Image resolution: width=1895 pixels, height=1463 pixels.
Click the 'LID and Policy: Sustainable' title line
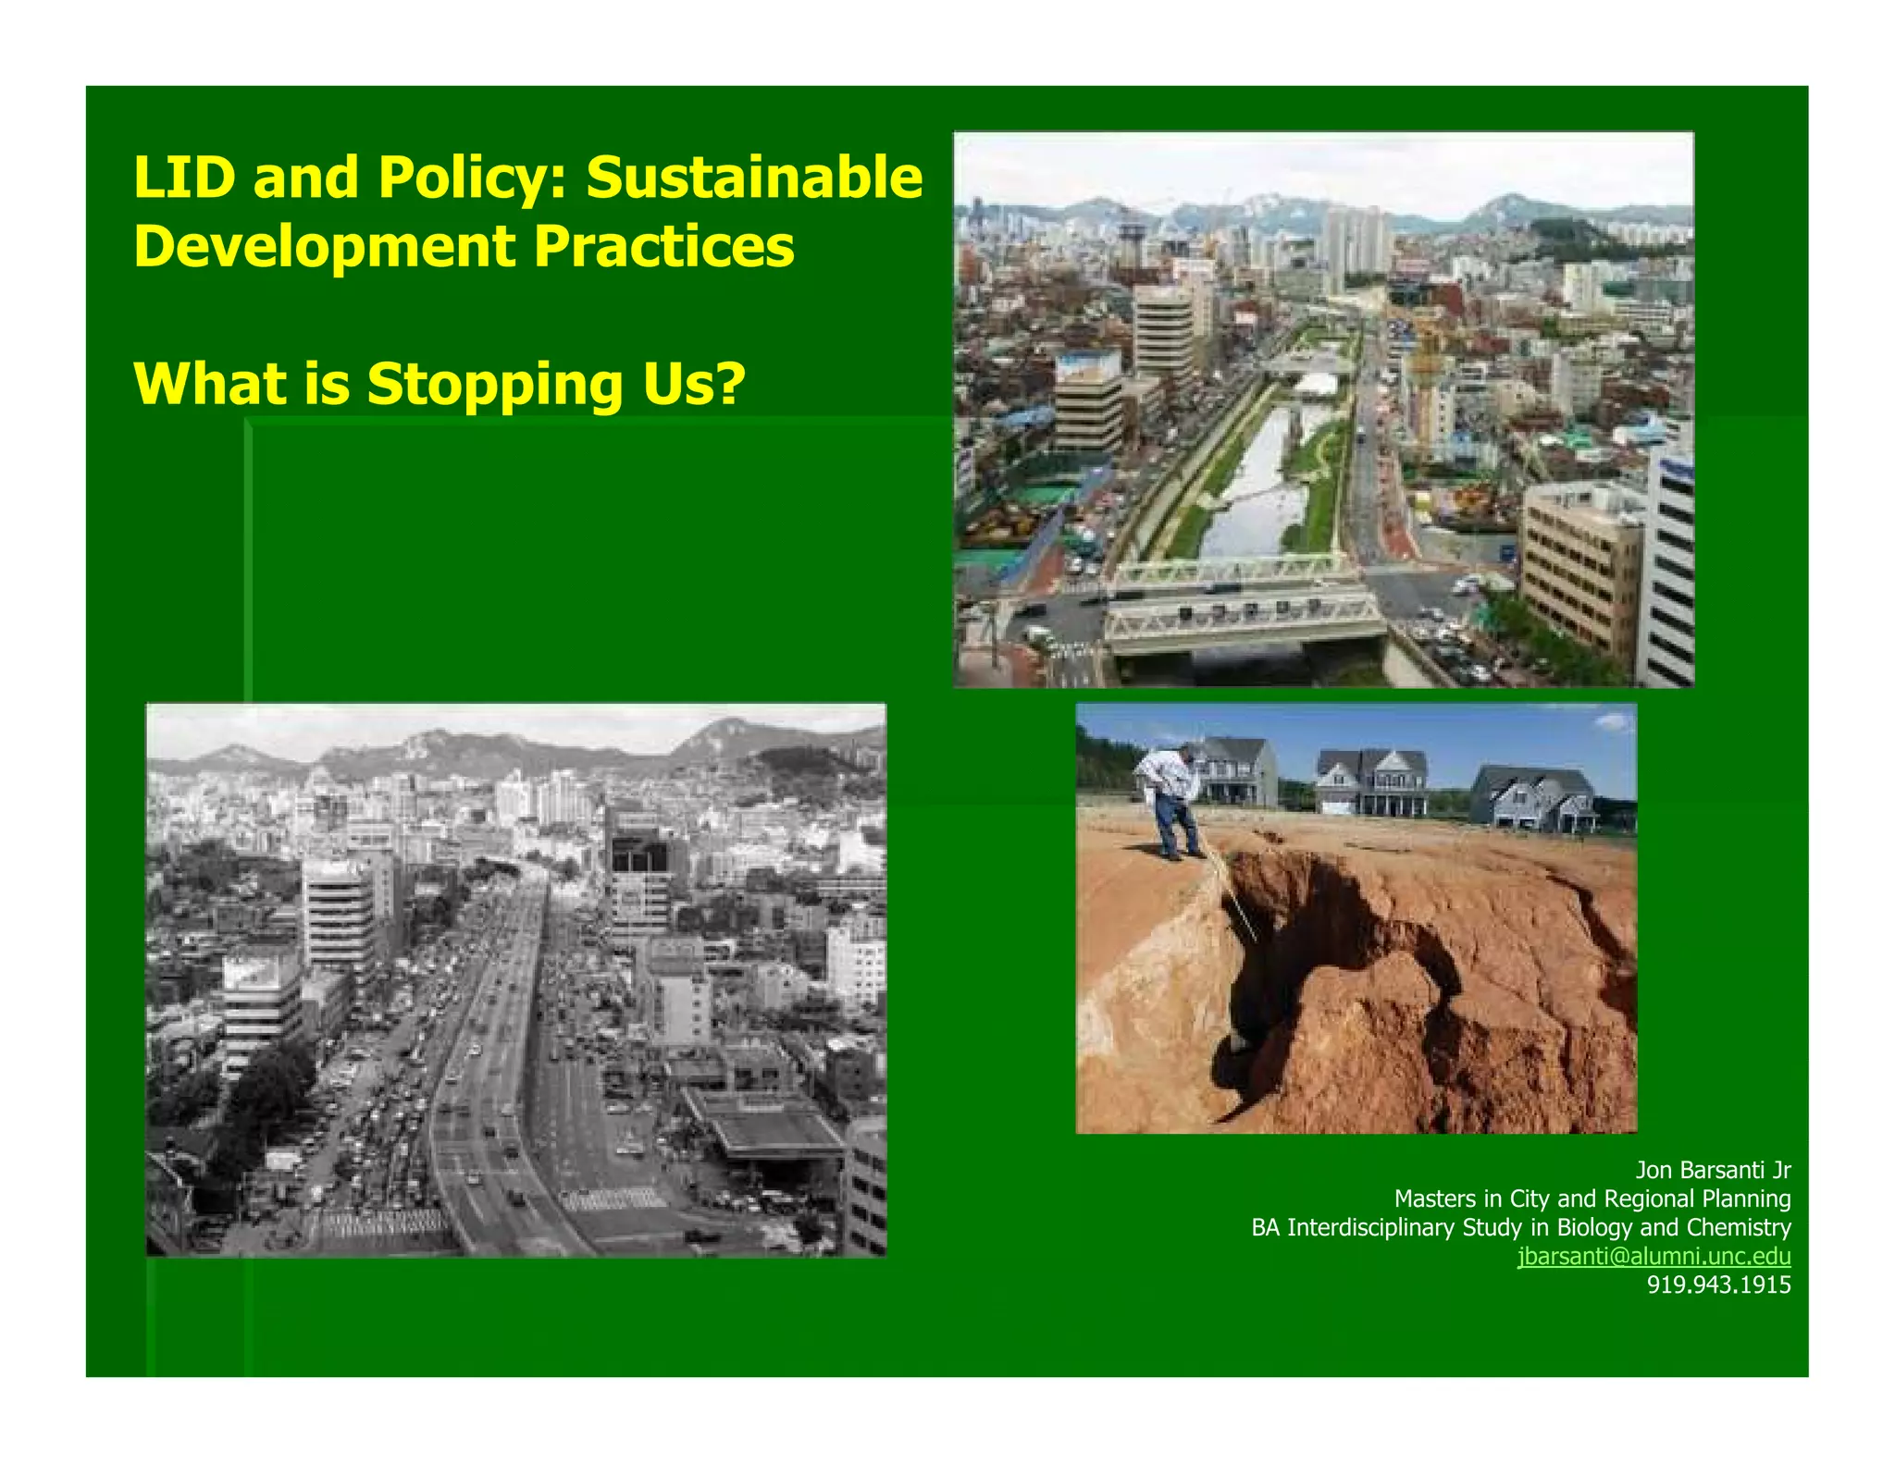click(528, 177)
